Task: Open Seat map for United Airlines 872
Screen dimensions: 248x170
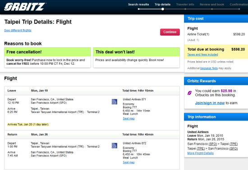Action: click(129, 162)
